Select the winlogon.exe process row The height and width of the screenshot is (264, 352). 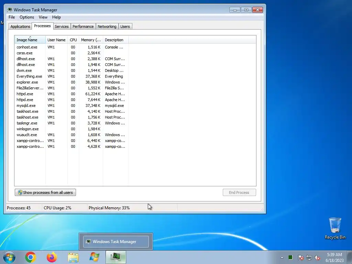click(71, 129)
